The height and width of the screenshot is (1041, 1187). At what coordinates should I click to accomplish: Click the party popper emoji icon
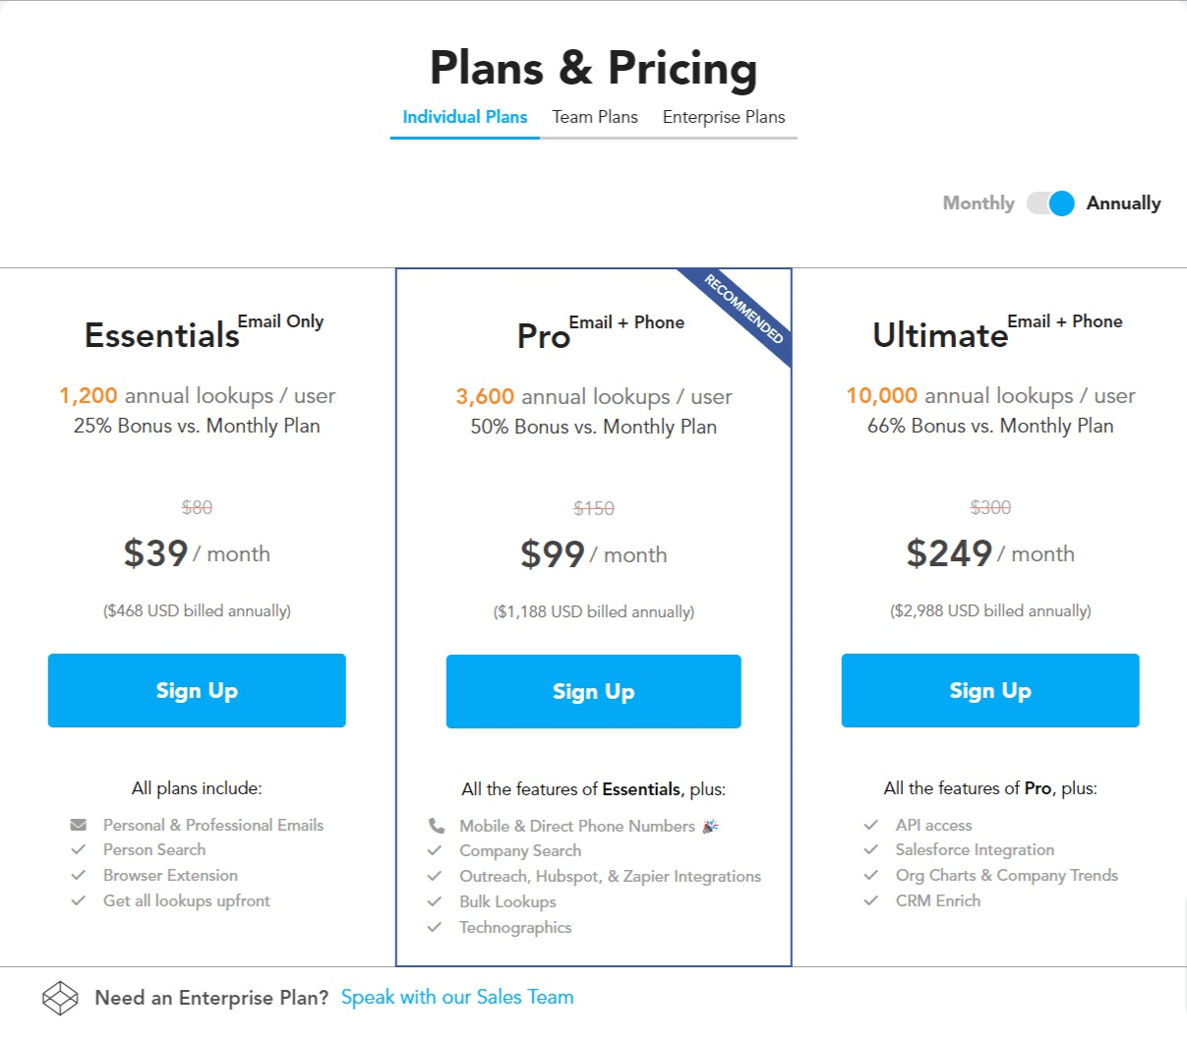pos(710,826)
